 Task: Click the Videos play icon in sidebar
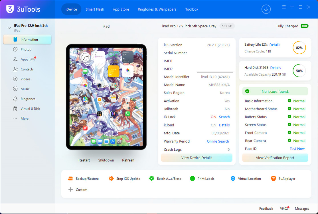(15, 79)
